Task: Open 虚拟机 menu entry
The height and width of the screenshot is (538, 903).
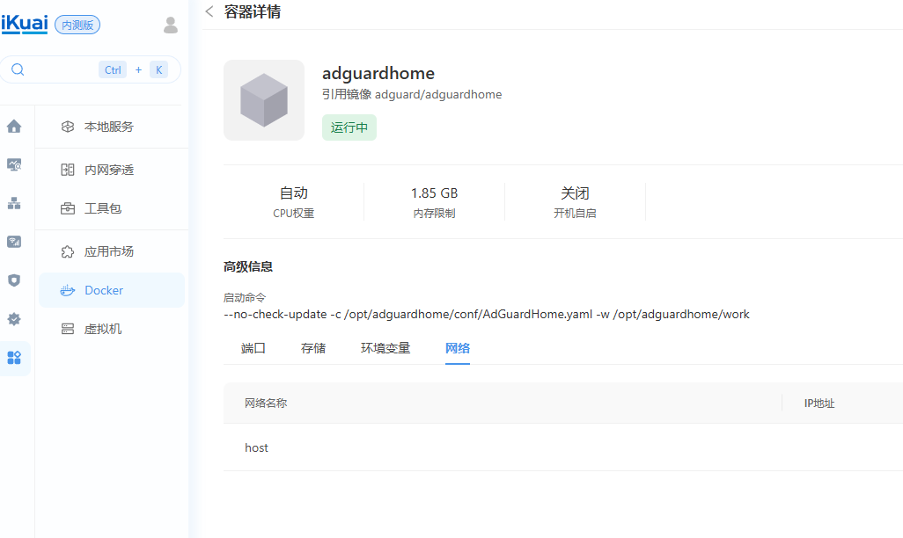Action: pos(112,329)
